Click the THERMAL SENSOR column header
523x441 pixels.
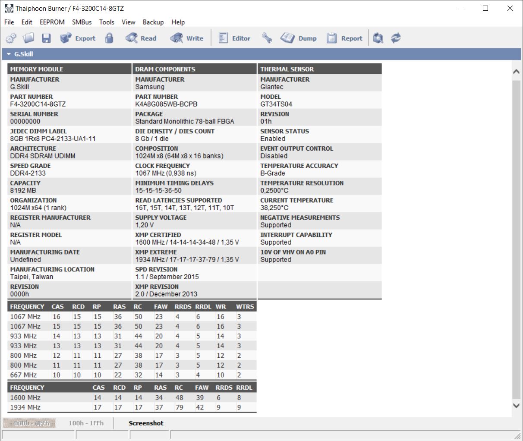click(320, 69)
